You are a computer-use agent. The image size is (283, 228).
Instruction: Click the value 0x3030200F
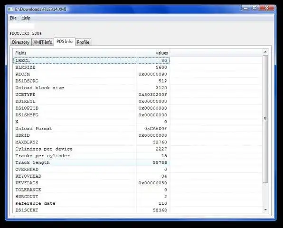(153, 95)
